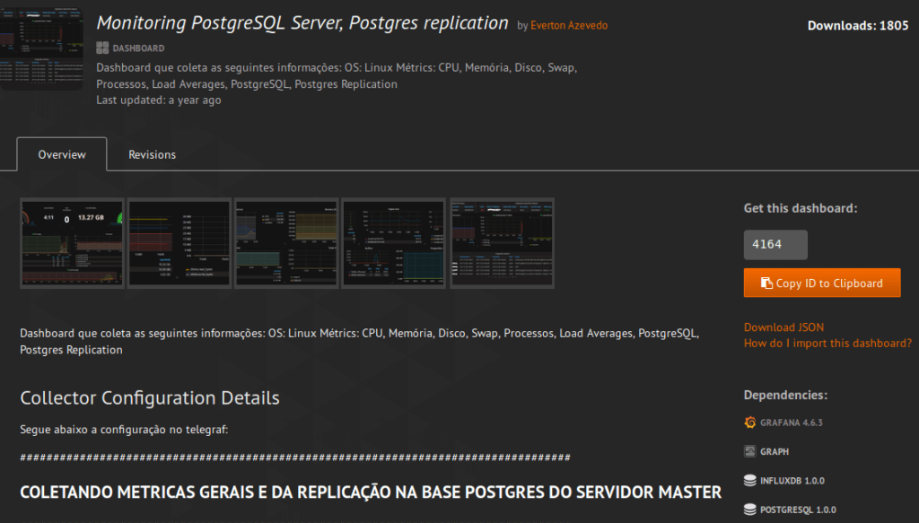Copy ID to Clipboard button
919x523 pixels.
822,283
